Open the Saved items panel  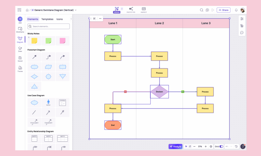[20, 59]
